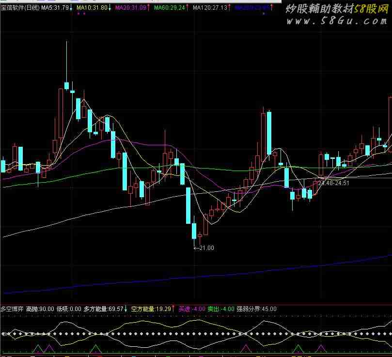
Task: Select the magenta 买进:-4.00 label
Action: tap(191, 309)
